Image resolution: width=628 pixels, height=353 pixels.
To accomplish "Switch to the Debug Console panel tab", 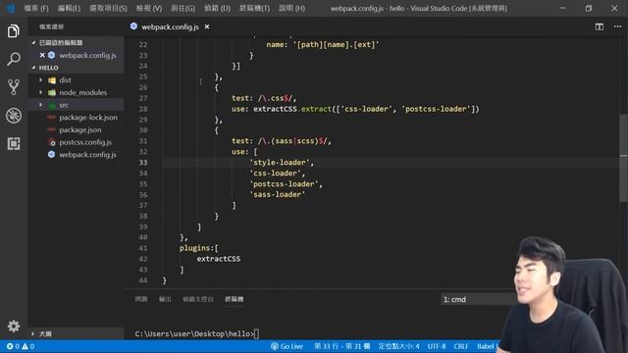I will click(198, 299).
